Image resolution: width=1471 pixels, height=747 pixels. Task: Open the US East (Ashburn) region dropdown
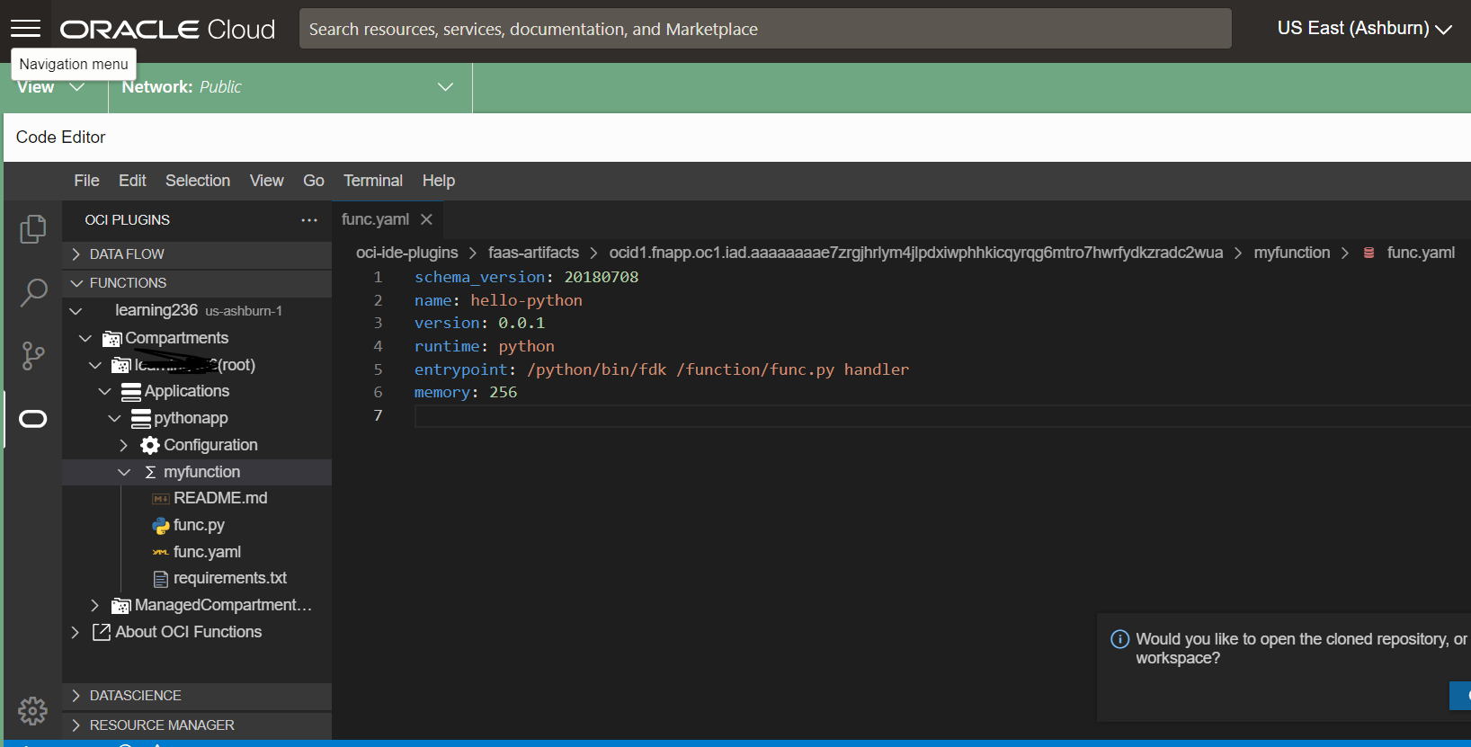coord(1365,29)
